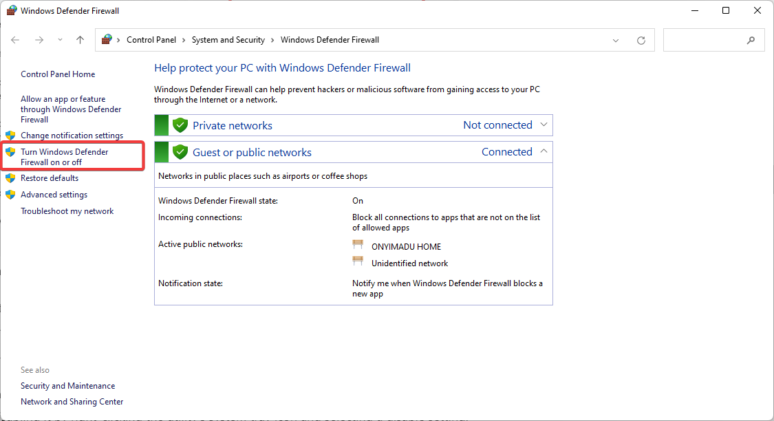Click the Connected status text

(x=507, y=151)
